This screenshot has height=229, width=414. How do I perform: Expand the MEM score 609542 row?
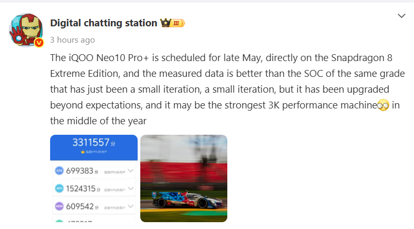131,206
